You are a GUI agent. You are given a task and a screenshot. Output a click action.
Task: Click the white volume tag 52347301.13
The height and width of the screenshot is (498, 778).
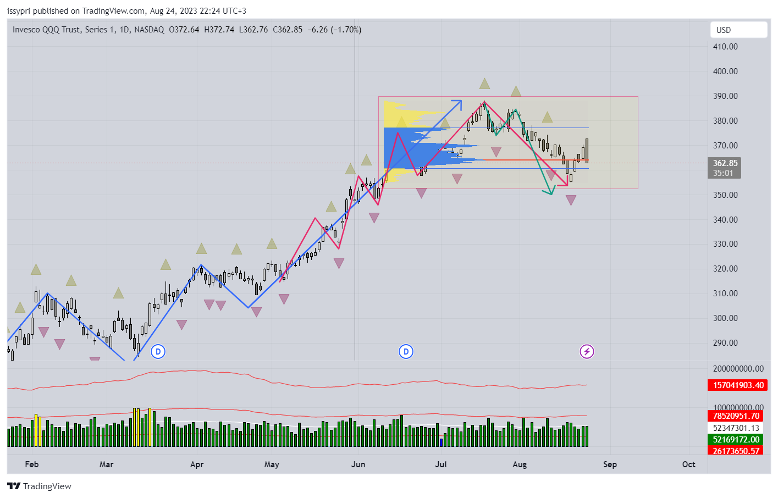pos(736,428)
